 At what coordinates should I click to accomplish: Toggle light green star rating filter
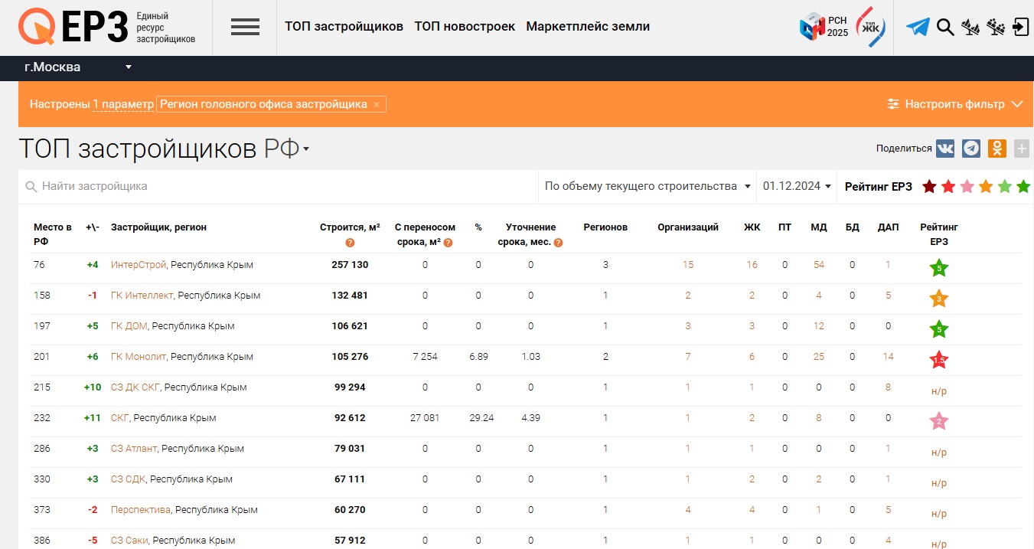coord(1005,186)
